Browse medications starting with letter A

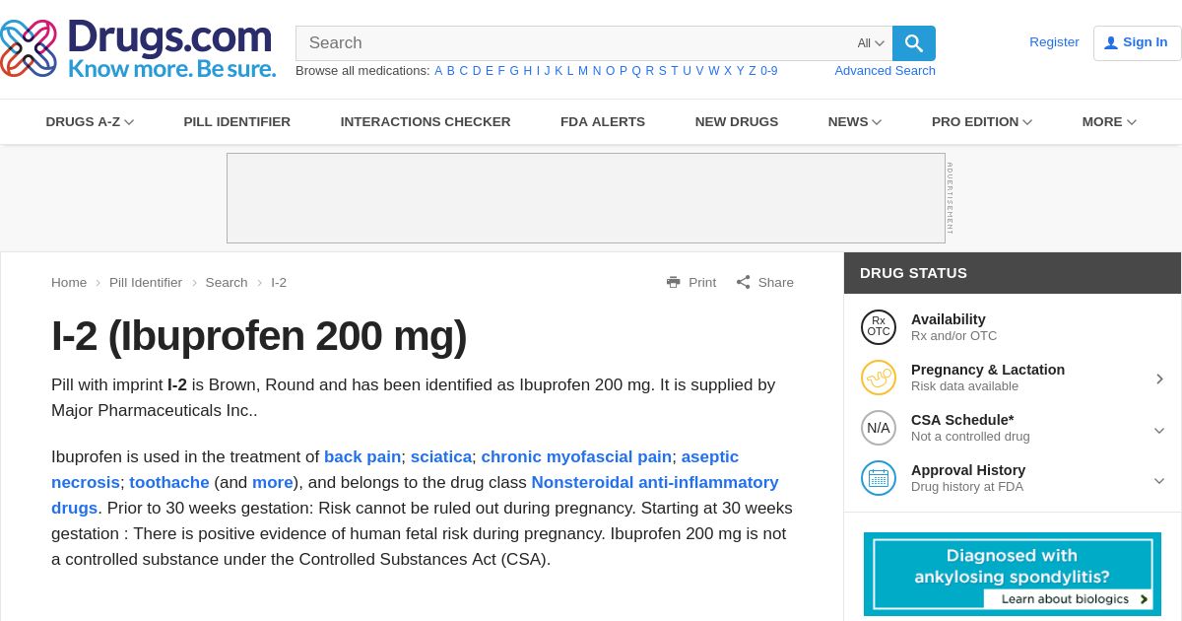[438, 71]
